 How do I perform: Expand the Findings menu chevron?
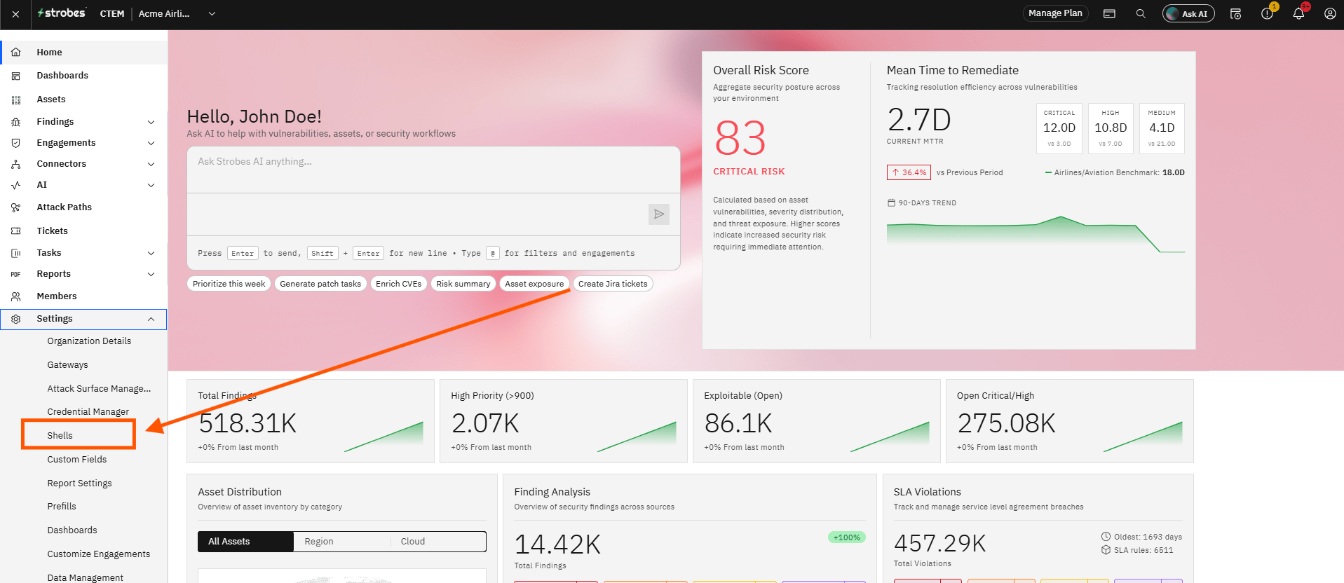click(151, 122)
